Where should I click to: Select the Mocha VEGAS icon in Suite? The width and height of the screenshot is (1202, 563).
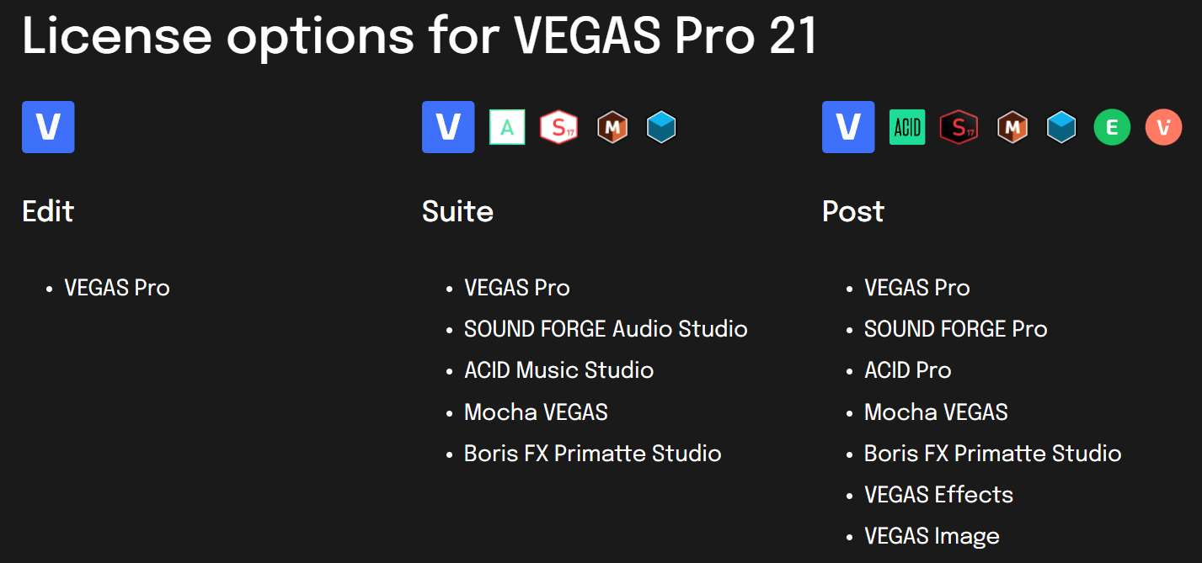tap(612, 128)
